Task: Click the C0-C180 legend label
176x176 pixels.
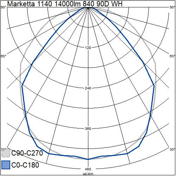Action: click(25, 165)
